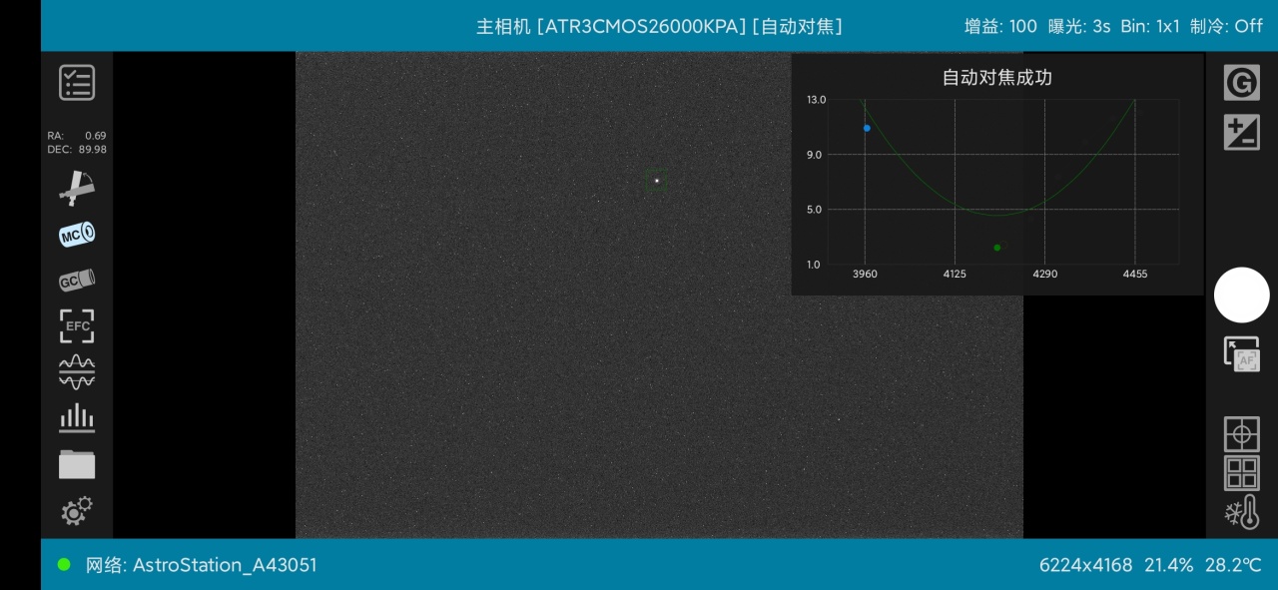Click the G gain icon

click(x=1241, y=83)
